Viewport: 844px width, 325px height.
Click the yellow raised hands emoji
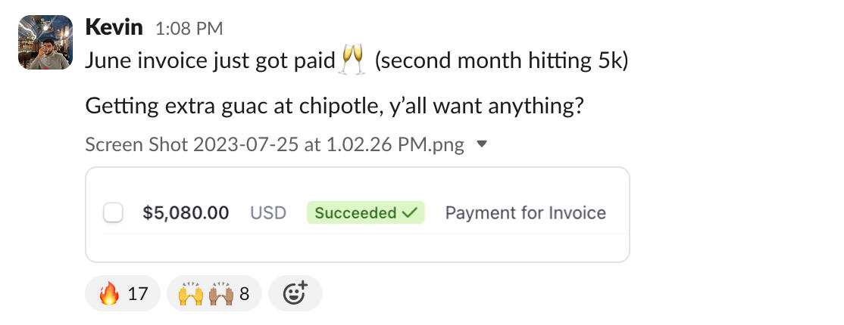[x=192, y=293]
